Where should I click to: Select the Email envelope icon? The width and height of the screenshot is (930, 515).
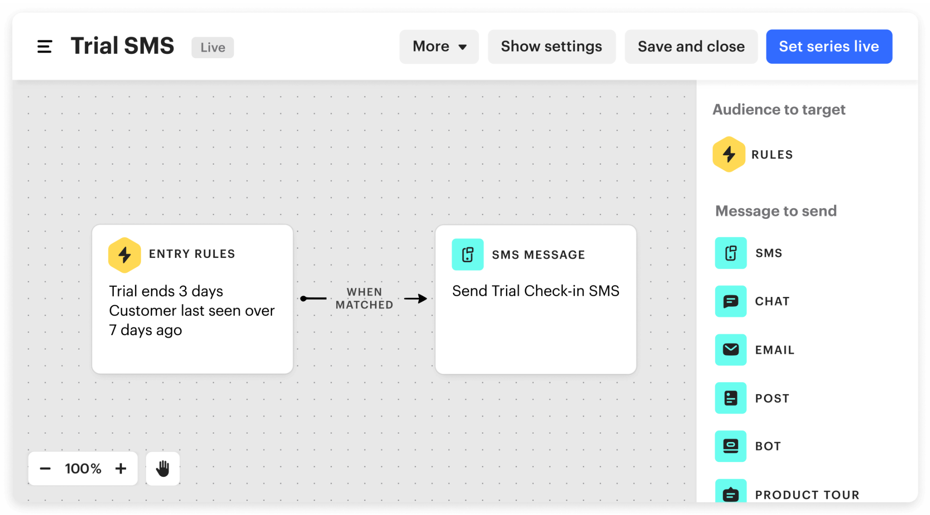[731, 350]
